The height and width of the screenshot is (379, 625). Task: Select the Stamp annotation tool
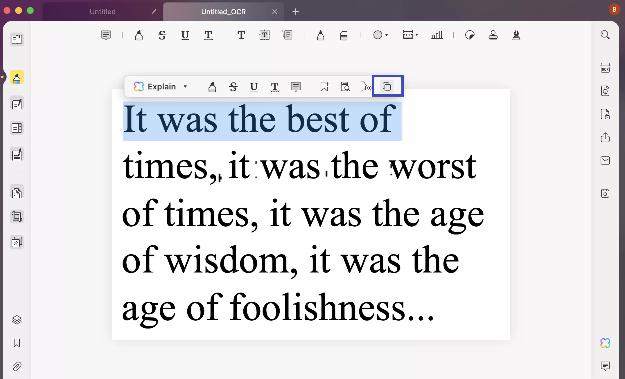point(493,35)
